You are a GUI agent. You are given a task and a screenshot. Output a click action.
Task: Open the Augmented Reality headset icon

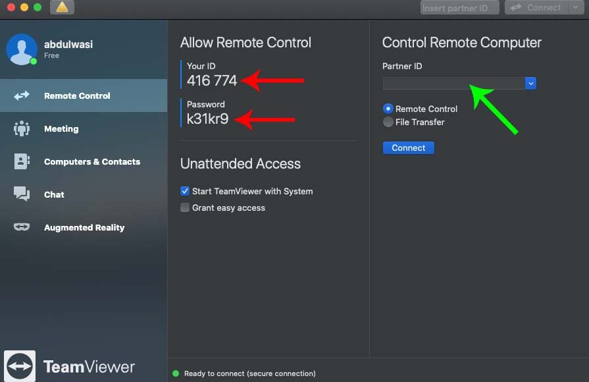coord(22,227)
